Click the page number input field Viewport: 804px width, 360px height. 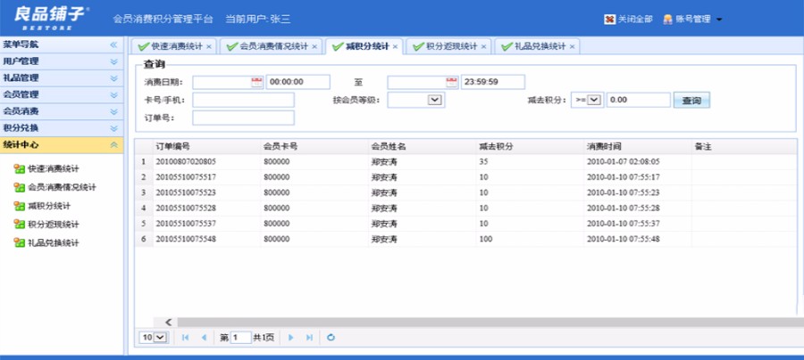click(241, 338)
